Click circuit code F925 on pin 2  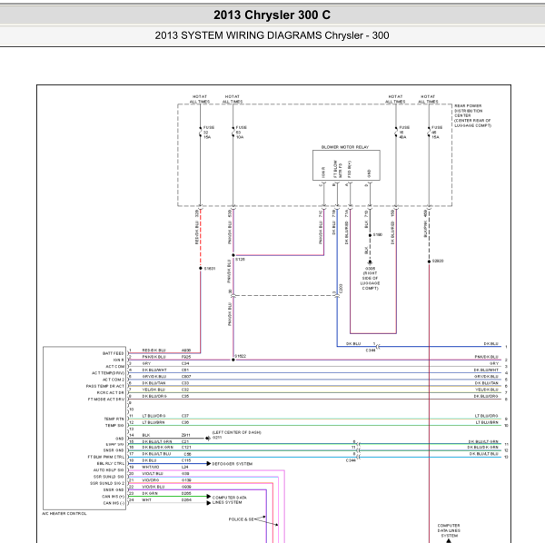click(186, 357)
